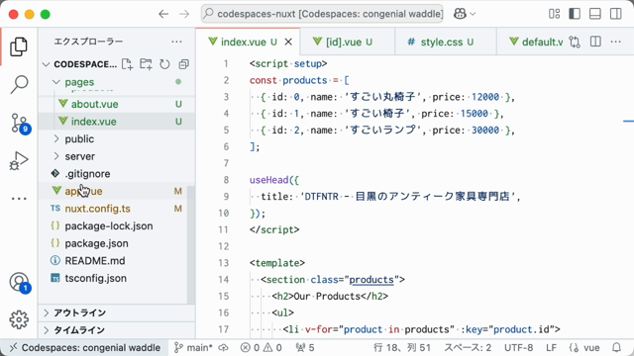The image size is (634, 356).
Task: Collapse the pages folder
Action: pyautogui.click(x=117, y=82)
